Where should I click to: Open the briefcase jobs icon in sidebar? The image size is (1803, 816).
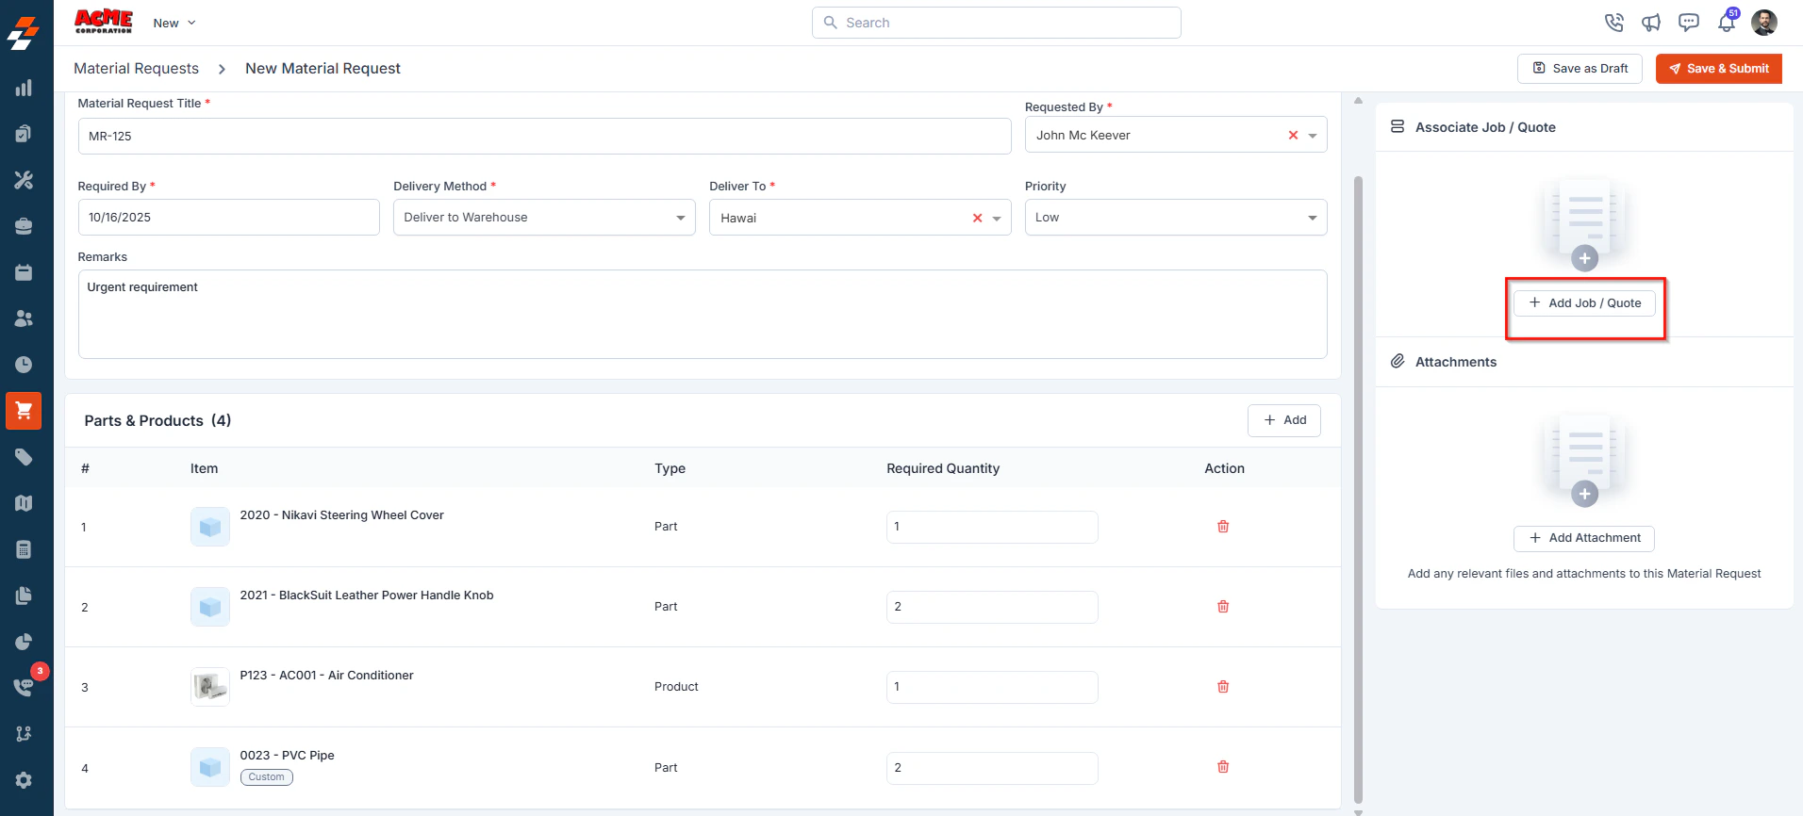coord(24,226)
